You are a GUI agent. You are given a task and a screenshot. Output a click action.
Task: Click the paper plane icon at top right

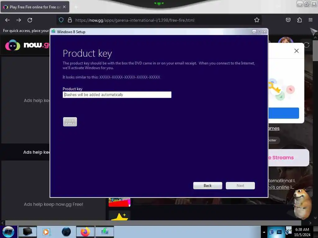[314, 31]
